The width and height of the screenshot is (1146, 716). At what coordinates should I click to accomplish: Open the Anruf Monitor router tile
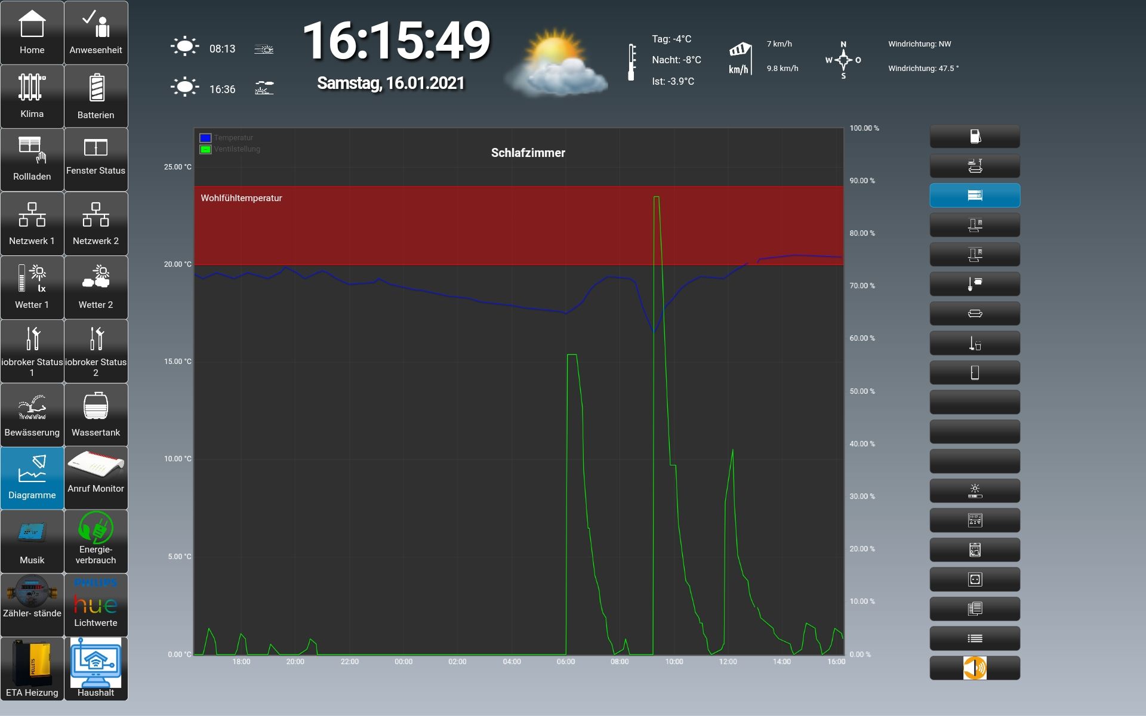(x=95, y=477)
